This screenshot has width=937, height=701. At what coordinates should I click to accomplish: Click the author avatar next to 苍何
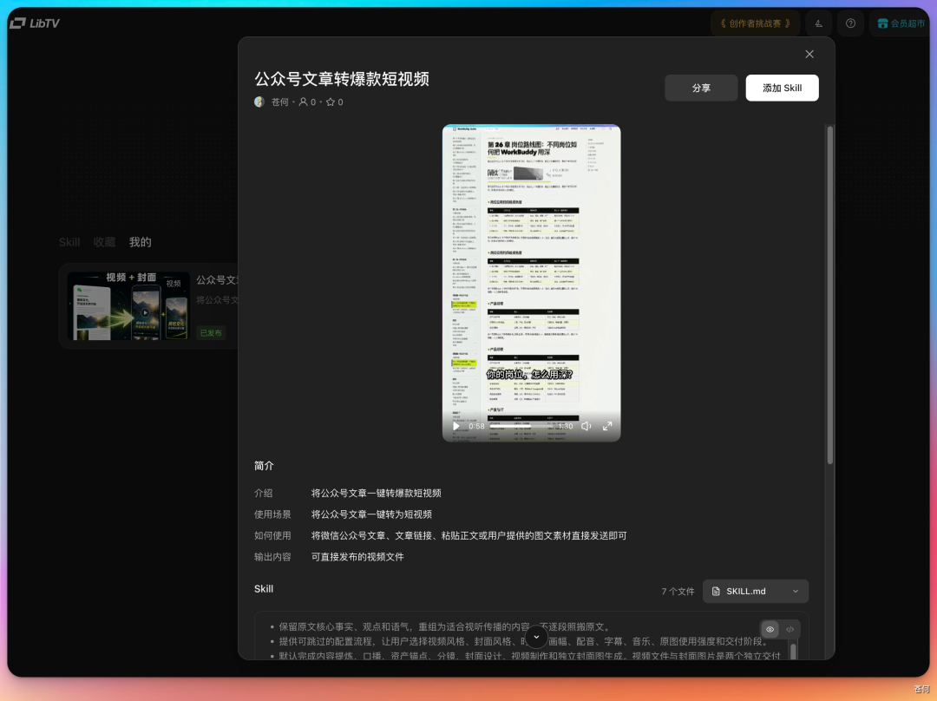click(x=259, y=102)
